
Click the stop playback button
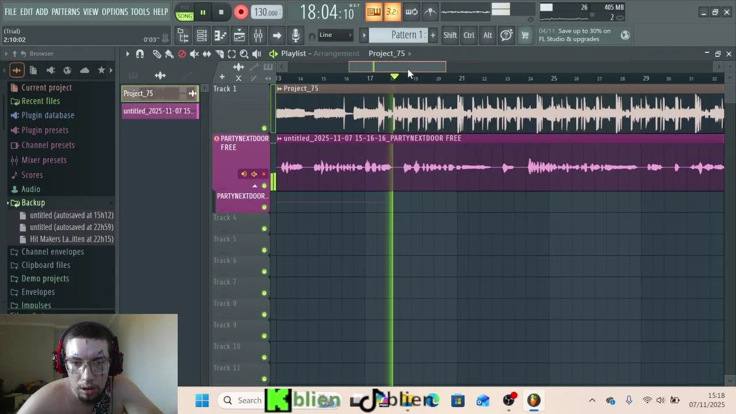(x=221, y=12)
